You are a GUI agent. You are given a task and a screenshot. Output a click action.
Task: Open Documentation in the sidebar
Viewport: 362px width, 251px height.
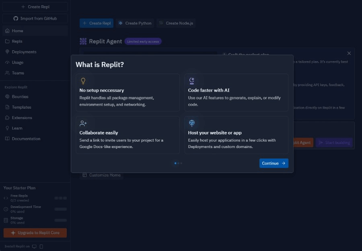(x=35, y=139)
